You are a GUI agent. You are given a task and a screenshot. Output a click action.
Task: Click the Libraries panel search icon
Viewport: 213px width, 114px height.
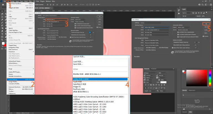[183, 95]
